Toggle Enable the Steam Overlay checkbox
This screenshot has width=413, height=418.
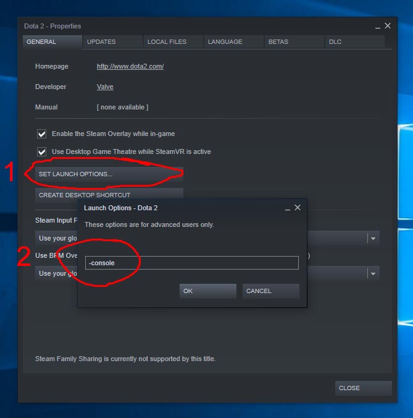coord(41,134)
